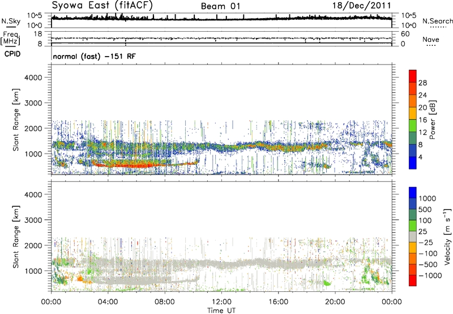Click the 'normal (fast) -151 RF' text

coord(94,56)
